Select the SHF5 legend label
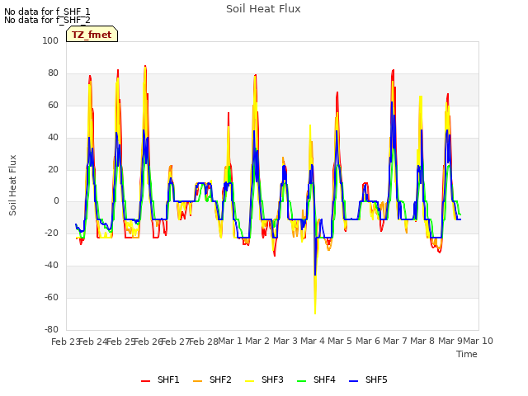This screenshot has width=528, height=396. [x=376, y=379]
